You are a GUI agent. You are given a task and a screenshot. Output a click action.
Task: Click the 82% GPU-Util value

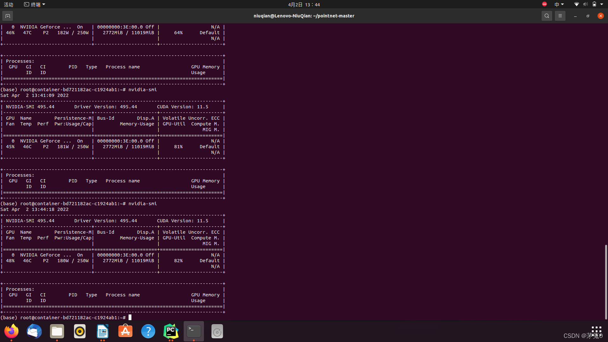(x=178, y=261)
